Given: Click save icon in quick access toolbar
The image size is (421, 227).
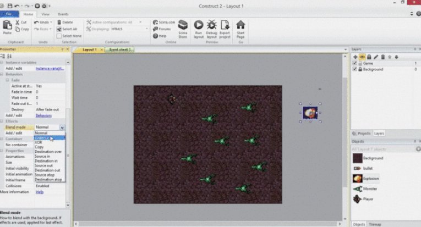Looking at the screenshot, I should pyautogui.click(x=10, y=5).
